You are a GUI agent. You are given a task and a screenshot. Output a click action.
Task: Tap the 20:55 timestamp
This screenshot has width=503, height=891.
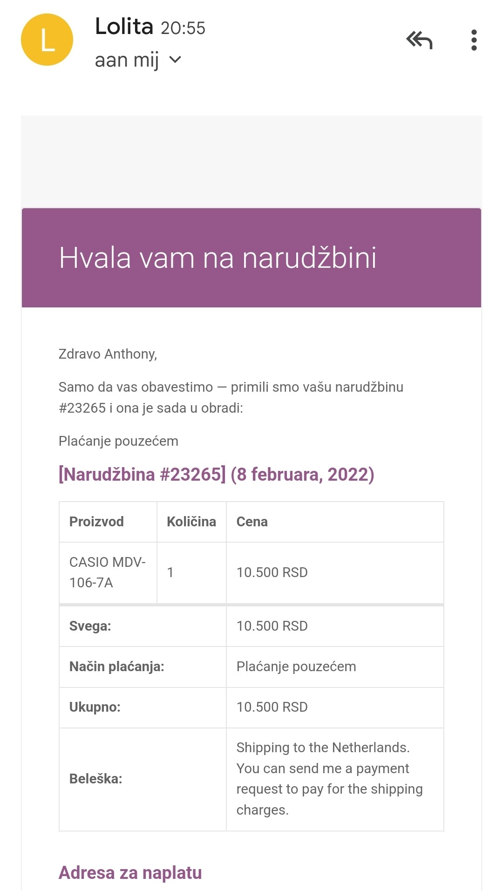click(183, 28)
